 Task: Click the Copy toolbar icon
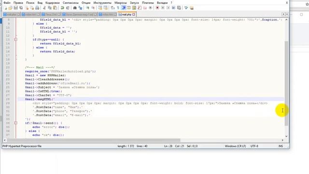[x=50, y=8]
